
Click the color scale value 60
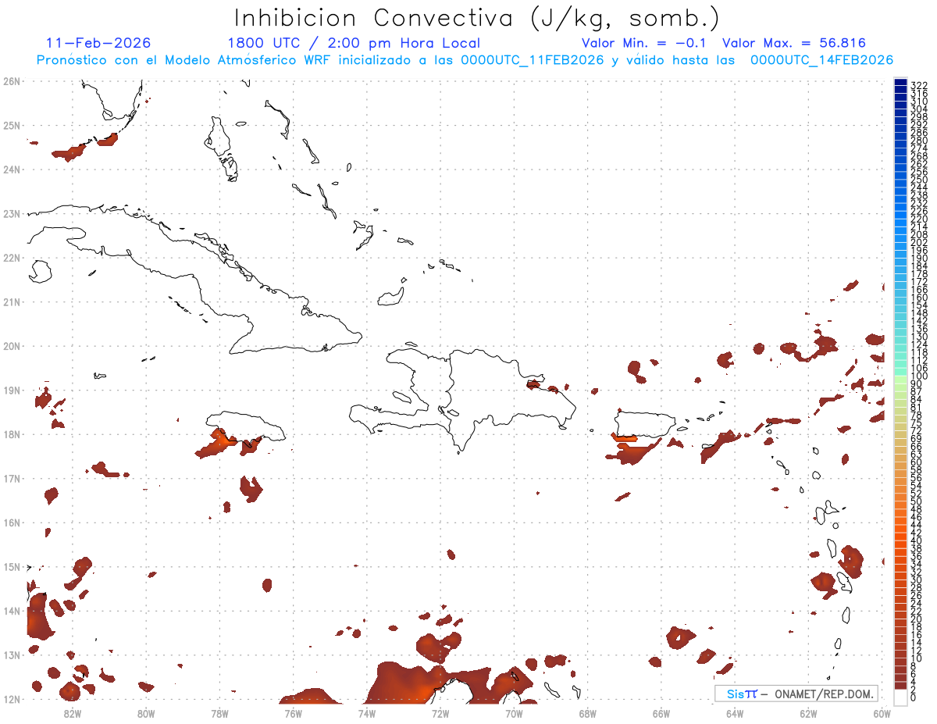[x=917, y=462]
